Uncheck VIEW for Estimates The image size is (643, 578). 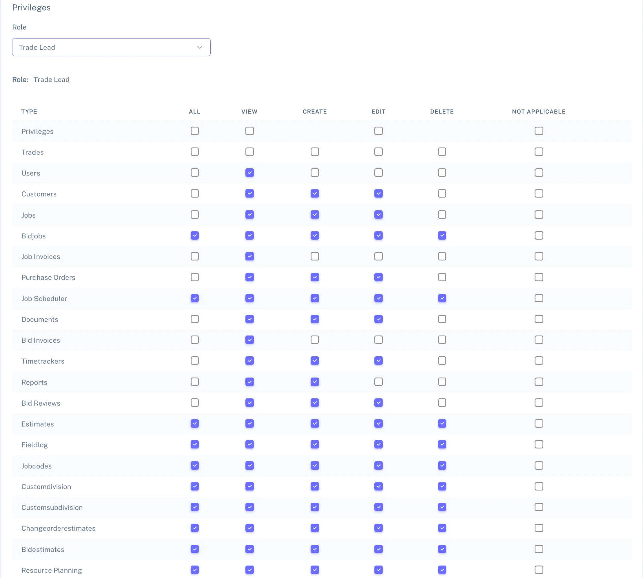tap(249, 423)
